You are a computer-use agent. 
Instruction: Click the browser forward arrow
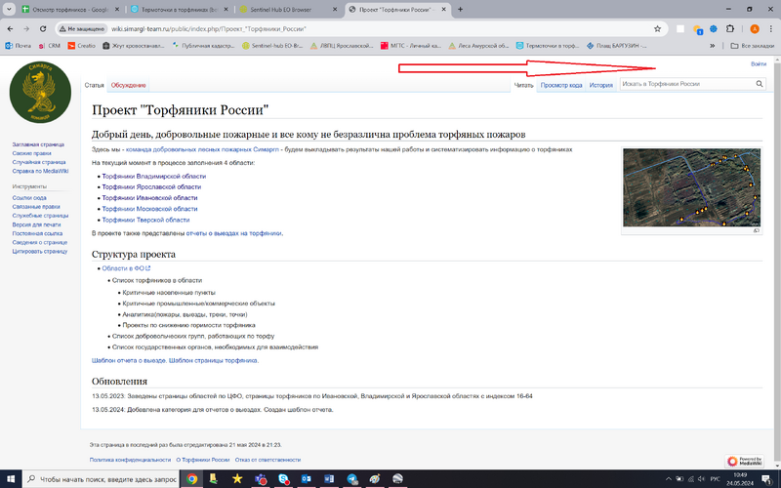(26, 29)
